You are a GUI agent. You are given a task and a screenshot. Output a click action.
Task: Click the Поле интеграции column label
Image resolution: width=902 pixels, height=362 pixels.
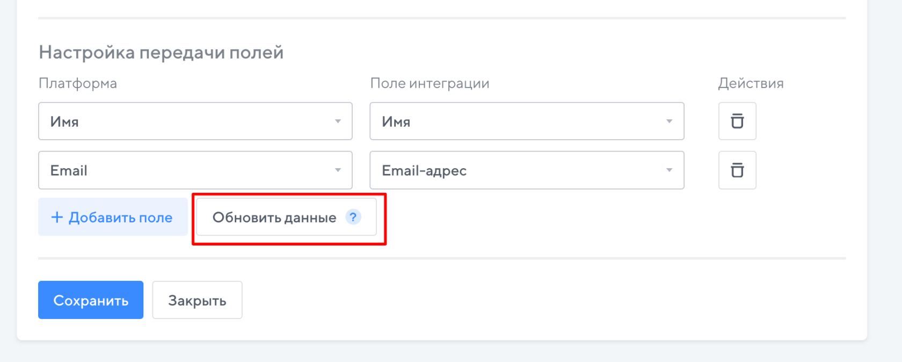[x=430, y=83]
